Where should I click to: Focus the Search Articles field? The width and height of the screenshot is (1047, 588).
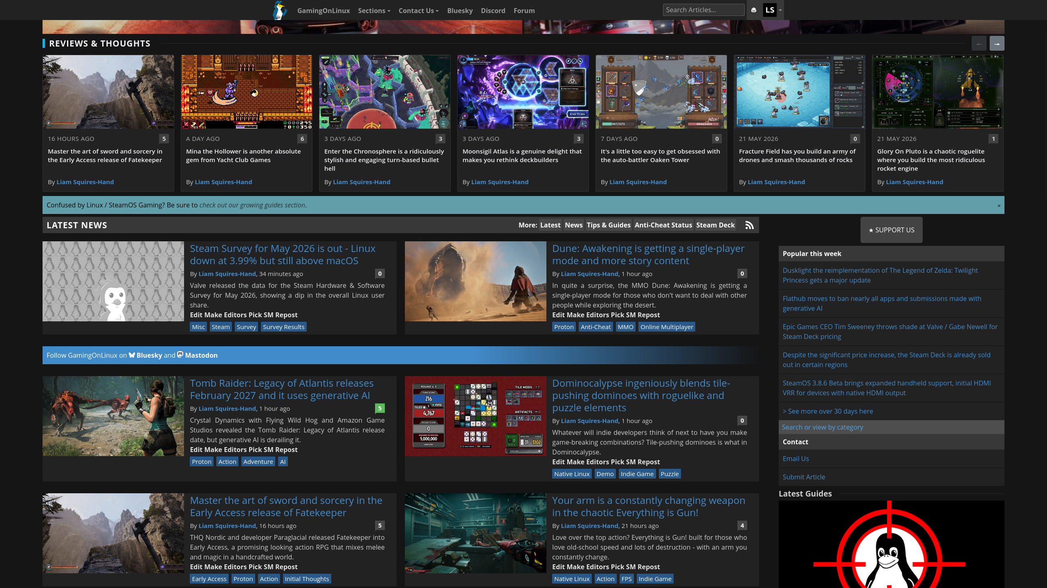703,10
